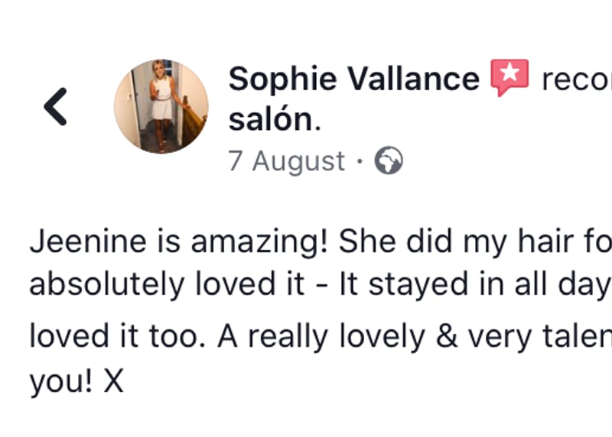Click the "7 August" post timestamp

click(287, 161)
